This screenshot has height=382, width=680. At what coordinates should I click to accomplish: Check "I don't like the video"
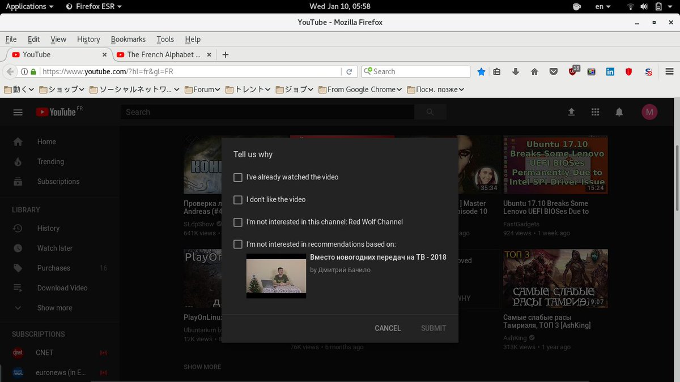click(238, 200)
